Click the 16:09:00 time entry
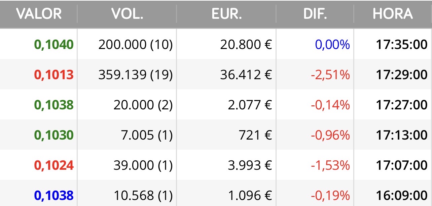This screenshot has height=206, width=432. click(x=401, y=195)
